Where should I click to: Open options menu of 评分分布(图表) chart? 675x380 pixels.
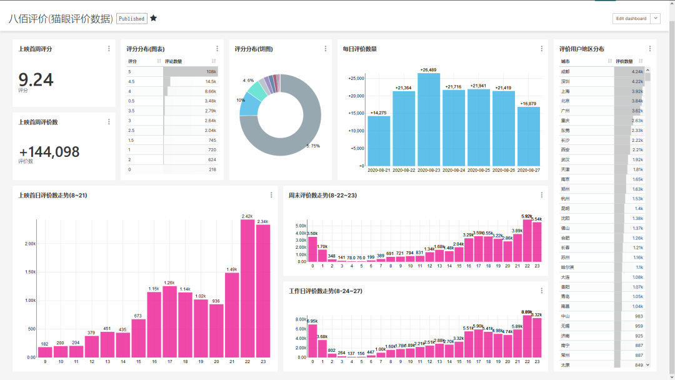tap(217, 49)
